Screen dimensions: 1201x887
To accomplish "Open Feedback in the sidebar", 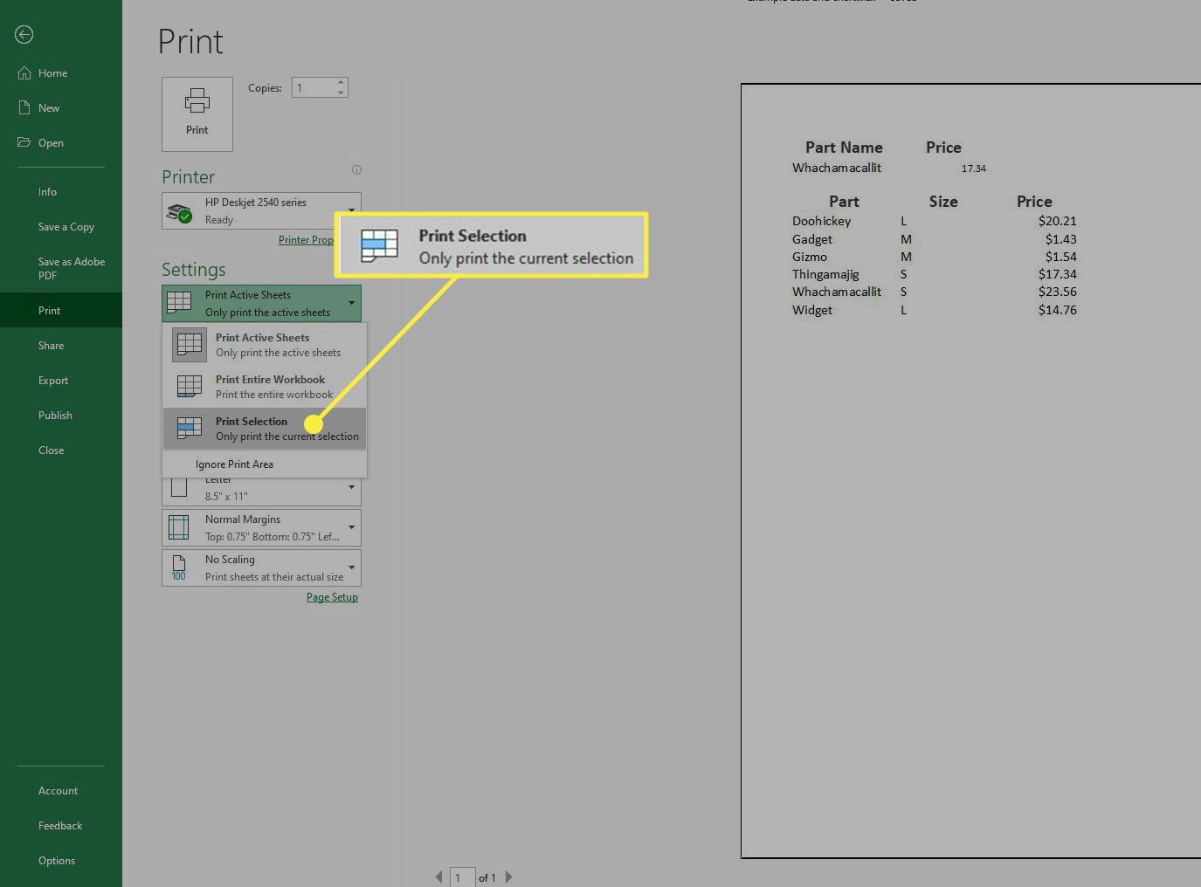I will 59,826.
